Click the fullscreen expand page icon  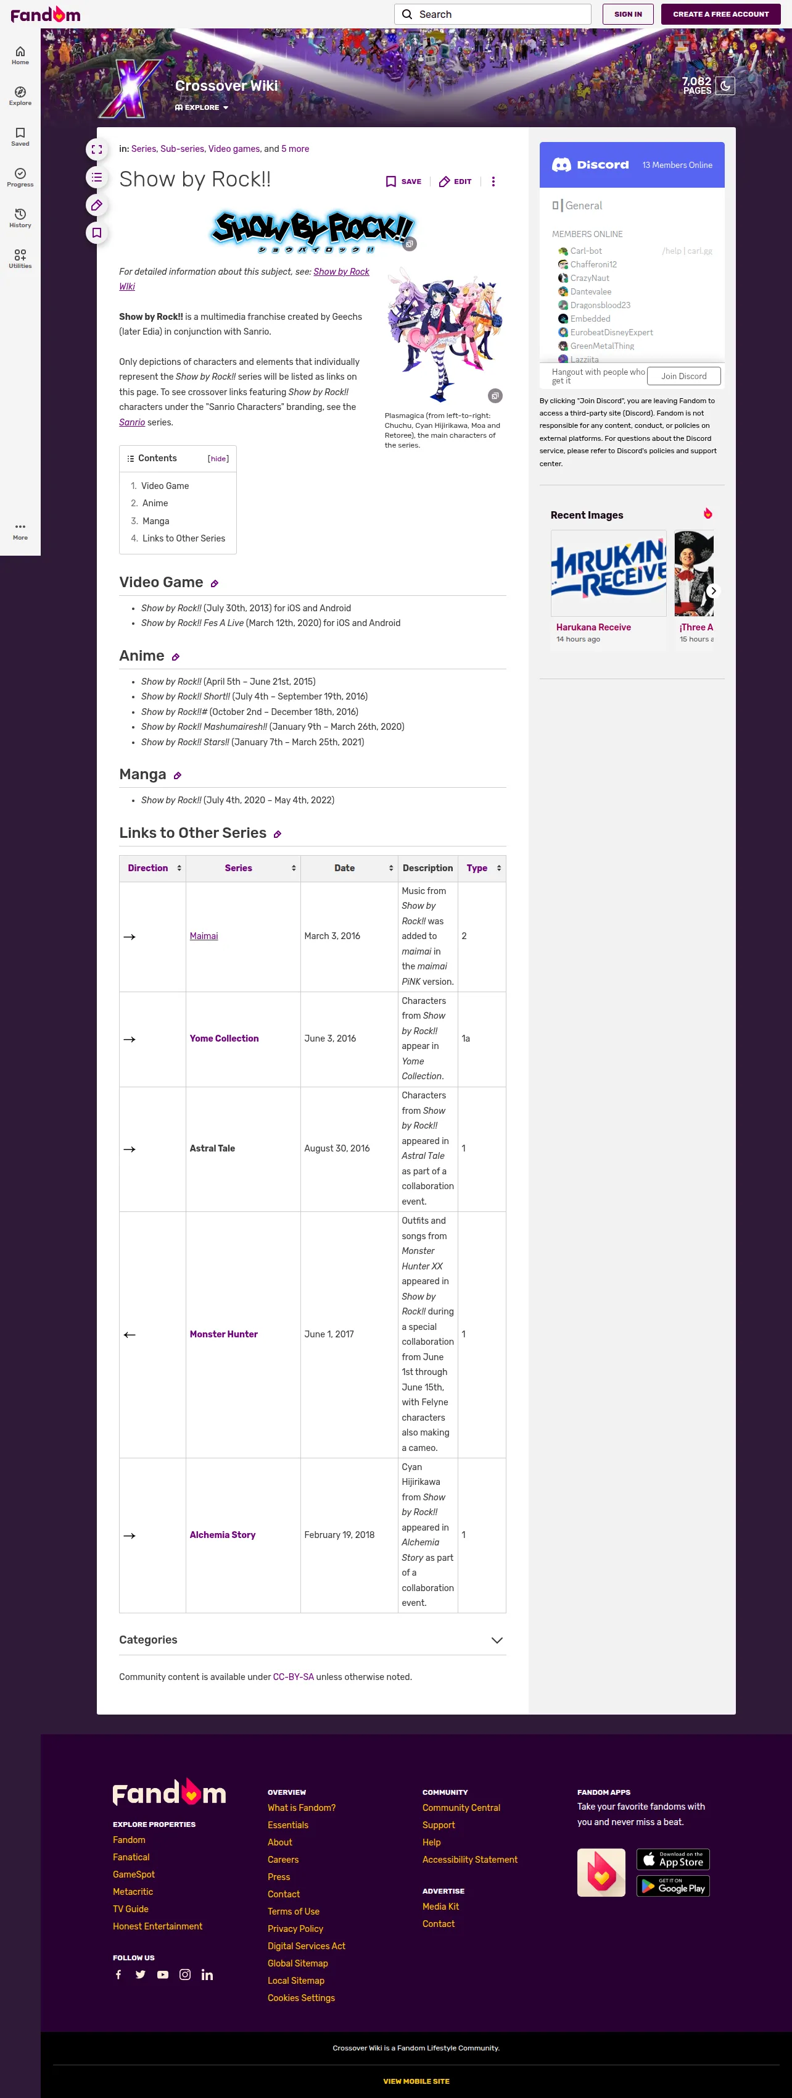click(97, 150)
